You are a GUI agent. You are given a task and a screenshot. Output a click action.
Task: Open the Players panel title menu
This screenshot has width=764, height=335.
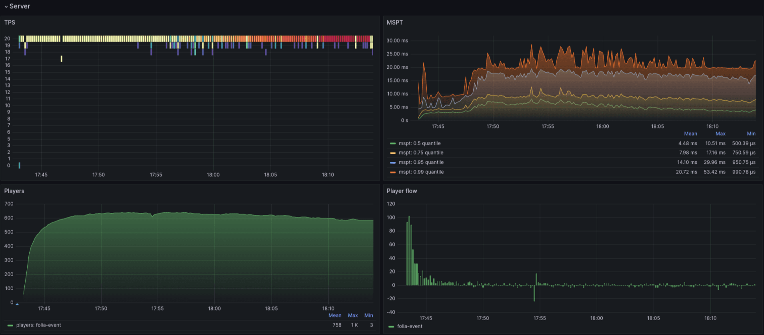(14, 191)
